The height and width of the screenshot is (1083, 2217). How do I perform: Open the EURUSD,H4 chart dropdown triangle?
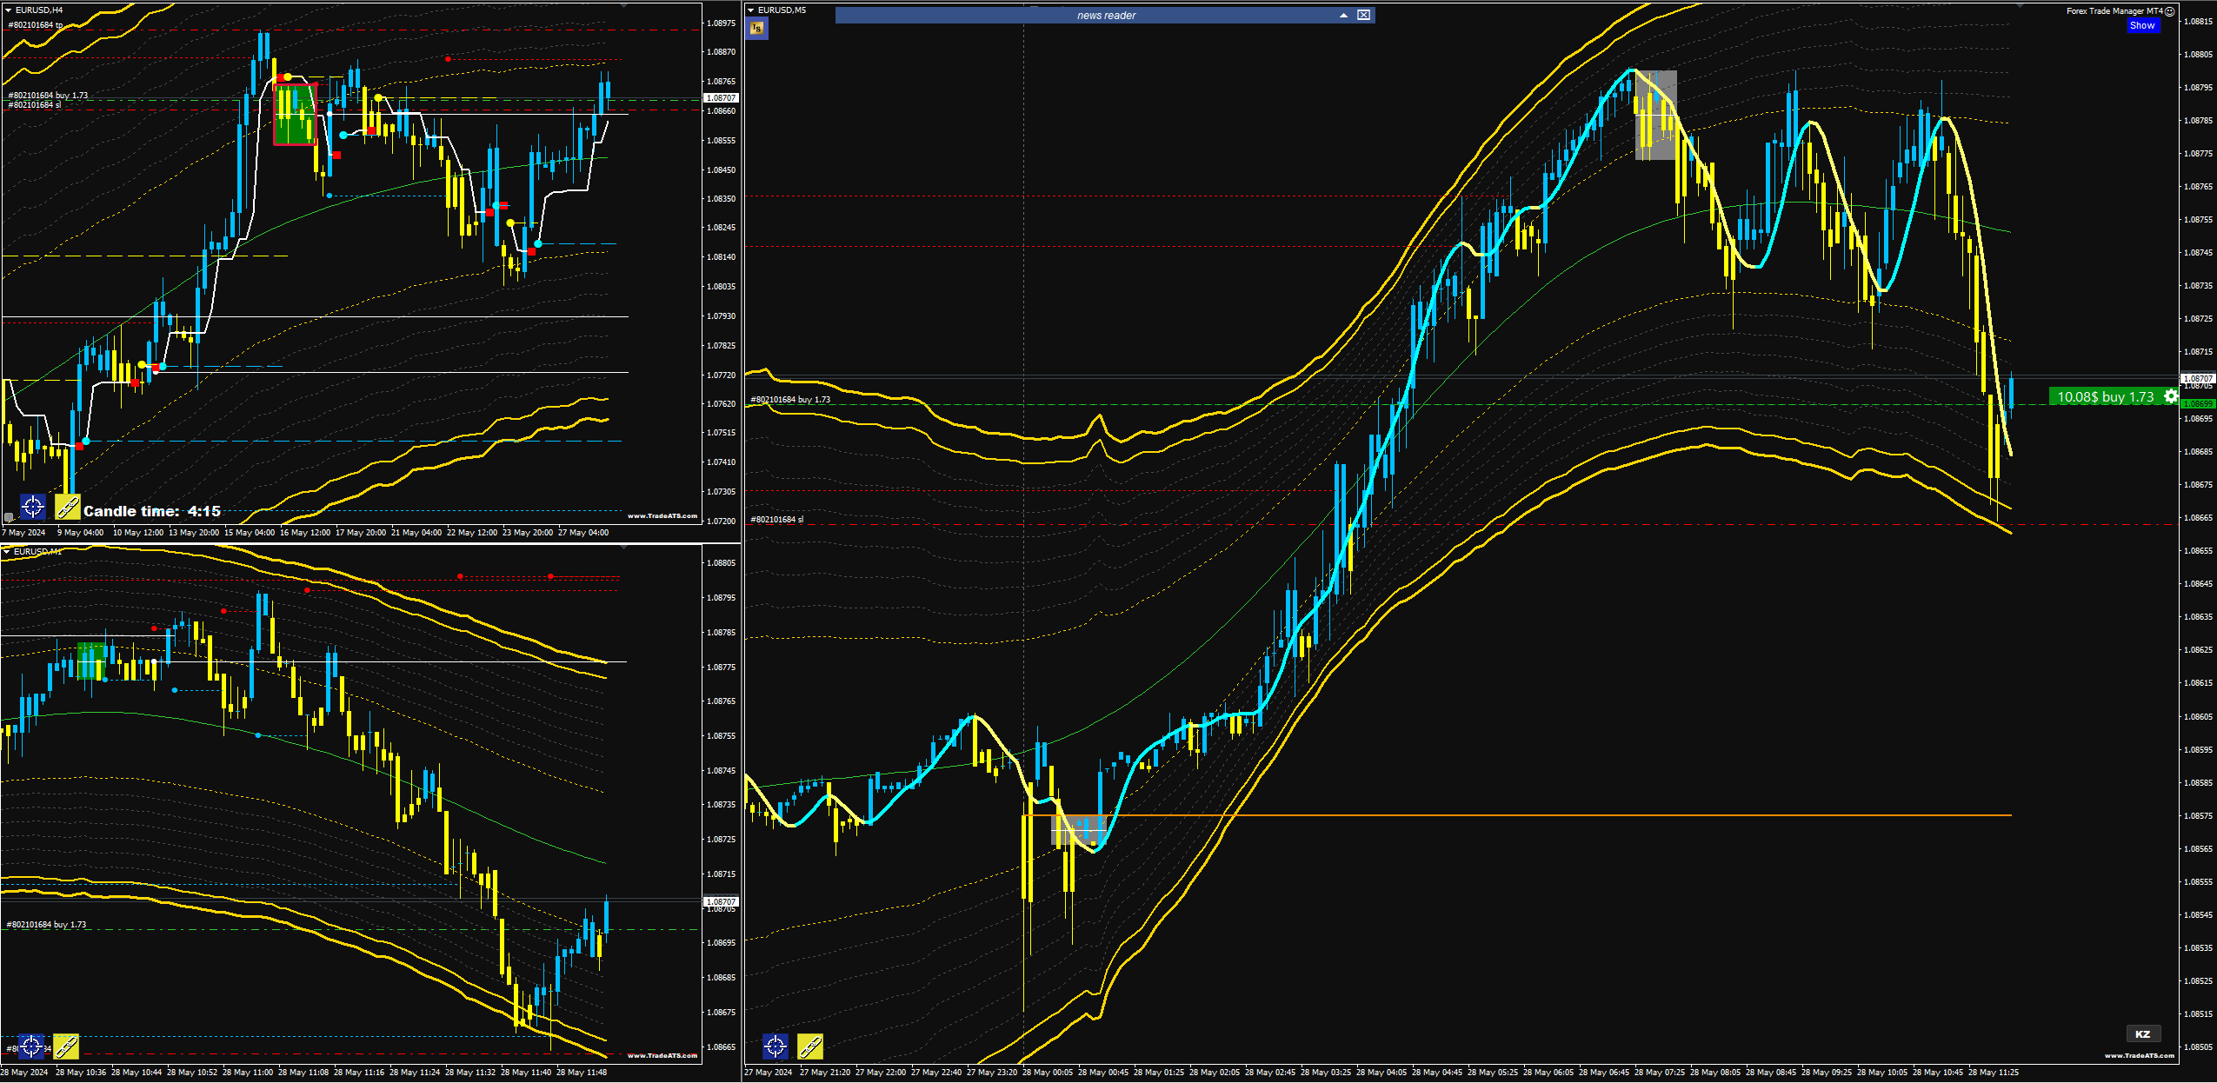coord(8,10)
